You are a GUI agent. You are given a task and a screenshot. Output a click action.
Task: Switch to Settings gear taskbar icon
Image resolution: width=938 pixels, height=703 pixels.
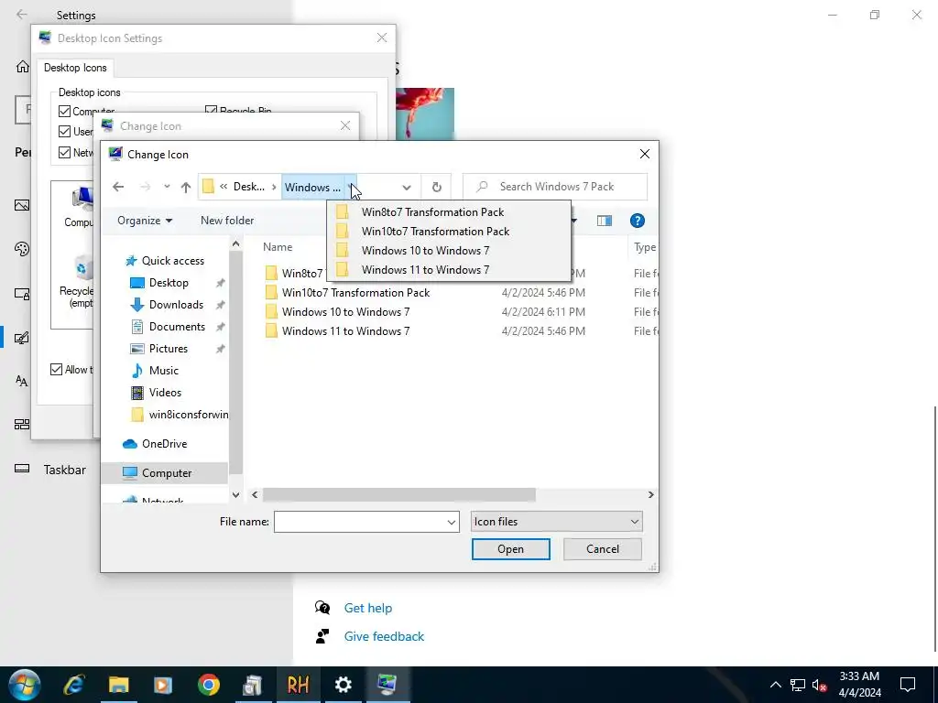343,685
